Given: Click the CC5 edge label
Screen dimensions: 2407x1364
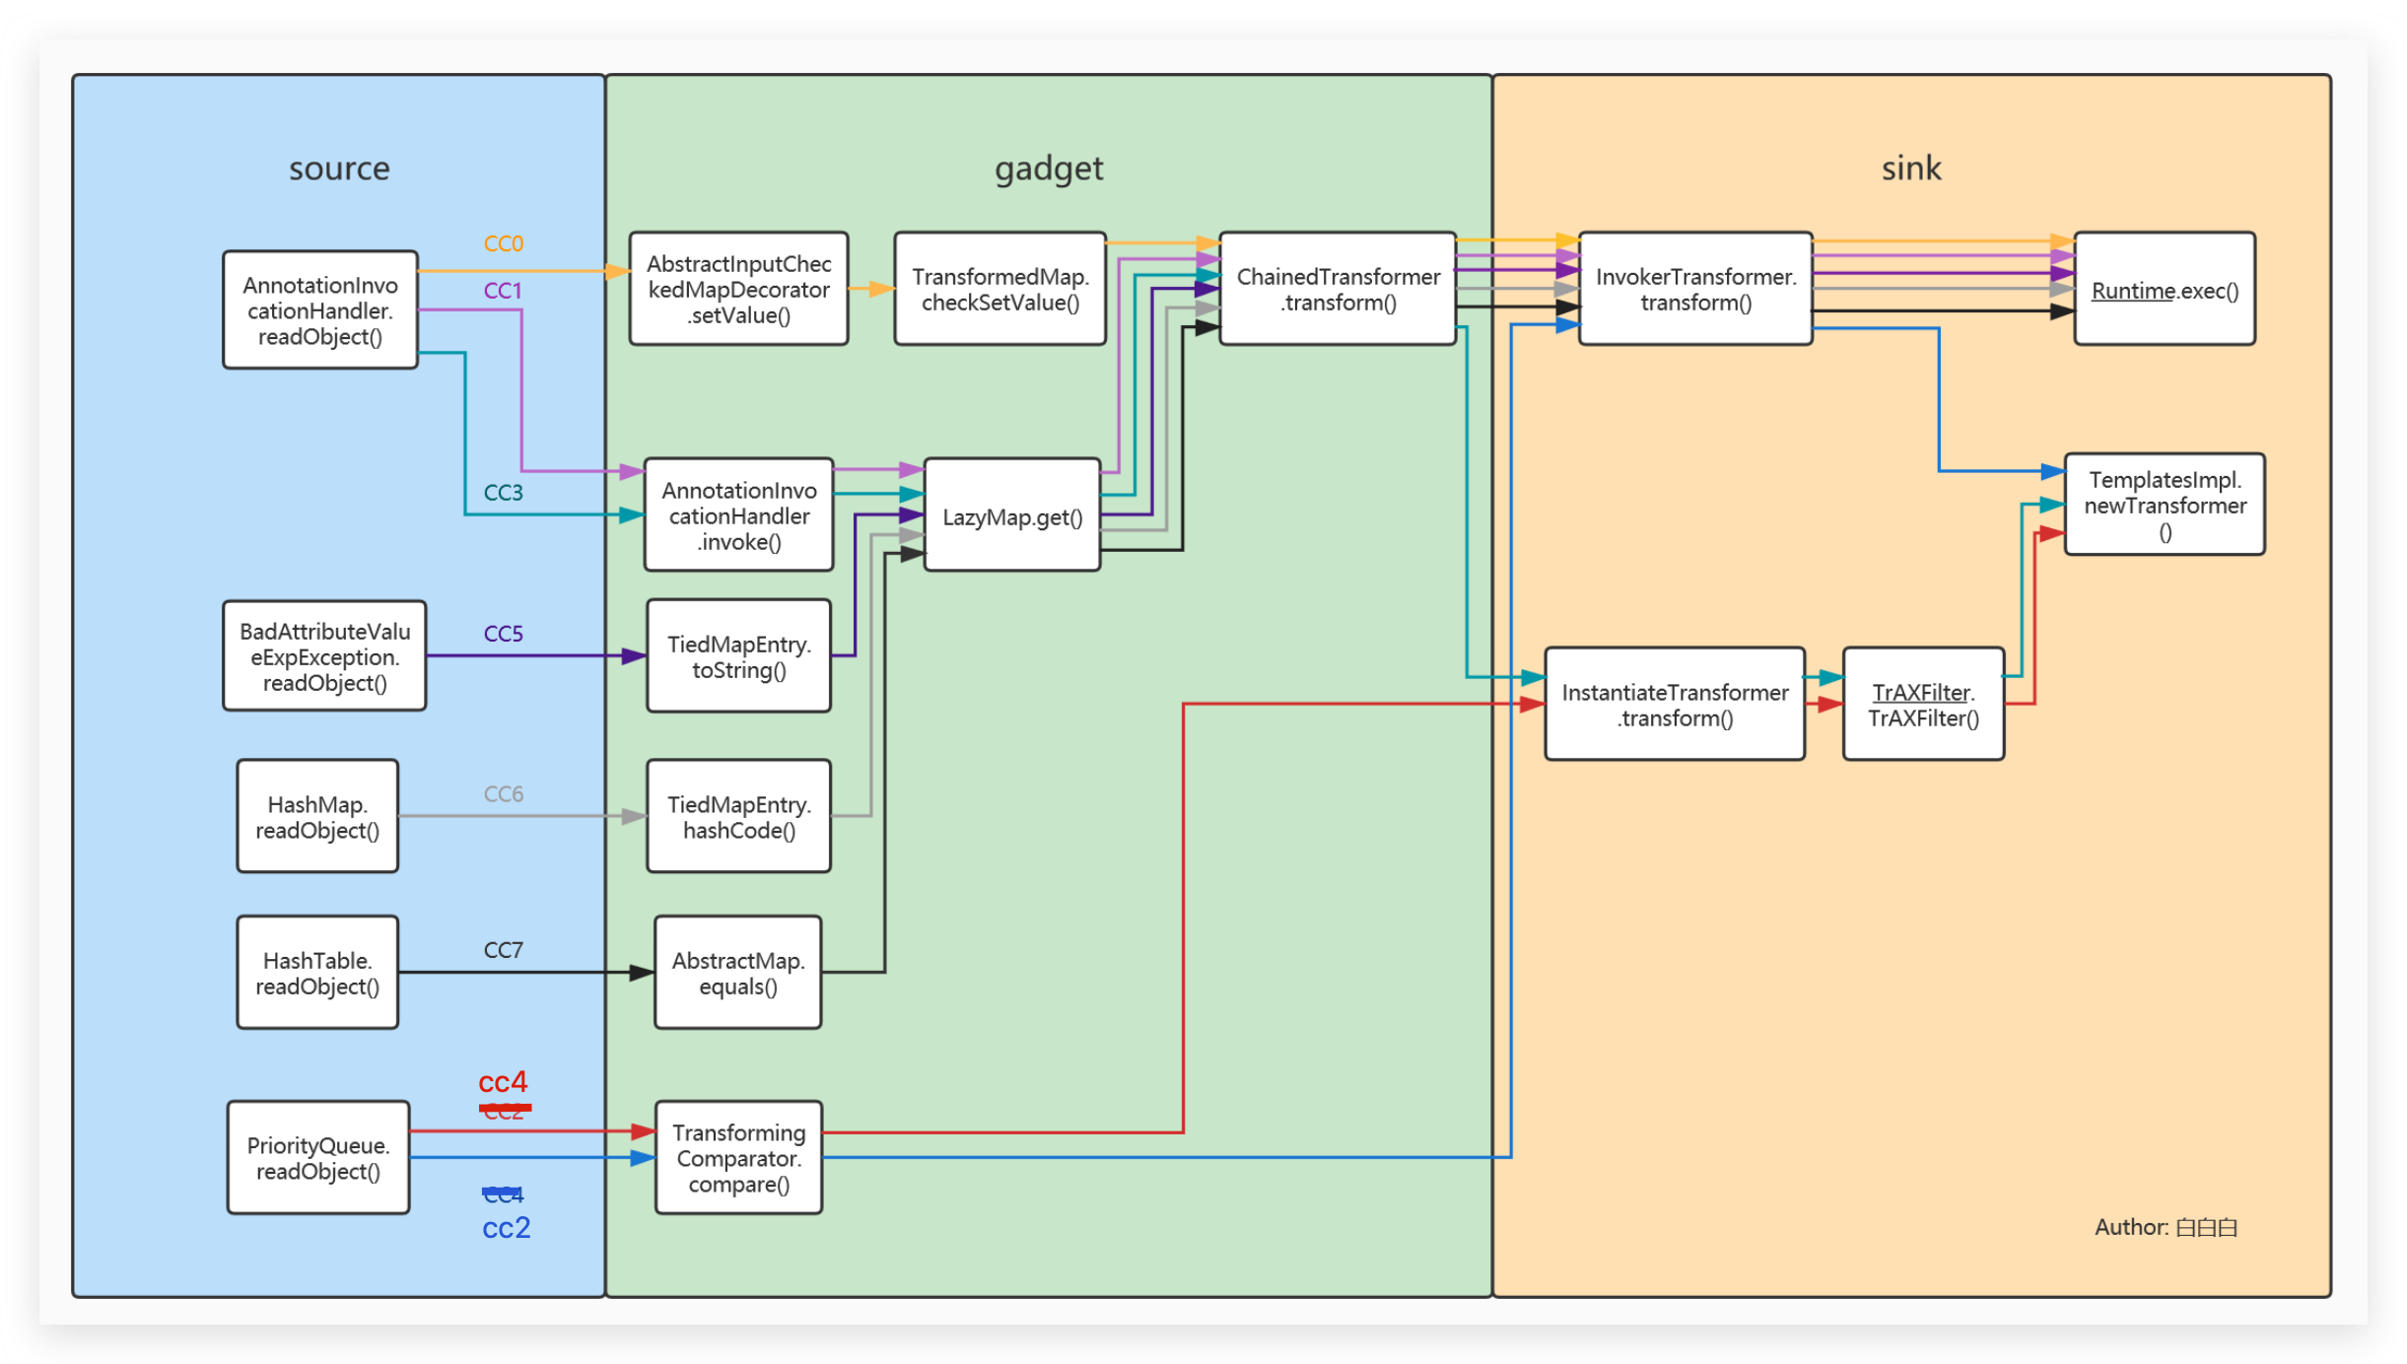Looking at the screenshot, I should pyautogui.click(x=503, y=634).
